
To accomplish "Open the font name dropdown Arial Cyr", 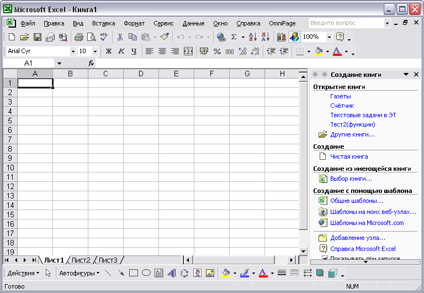I will [73, 51].
